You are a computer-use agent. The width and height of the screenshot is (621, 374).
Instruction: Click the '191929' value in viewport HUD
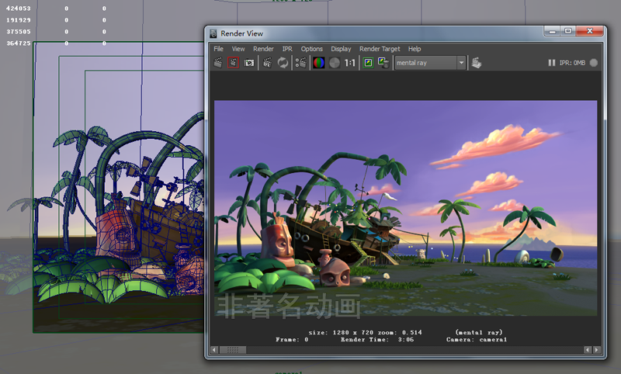coord(18,20)
